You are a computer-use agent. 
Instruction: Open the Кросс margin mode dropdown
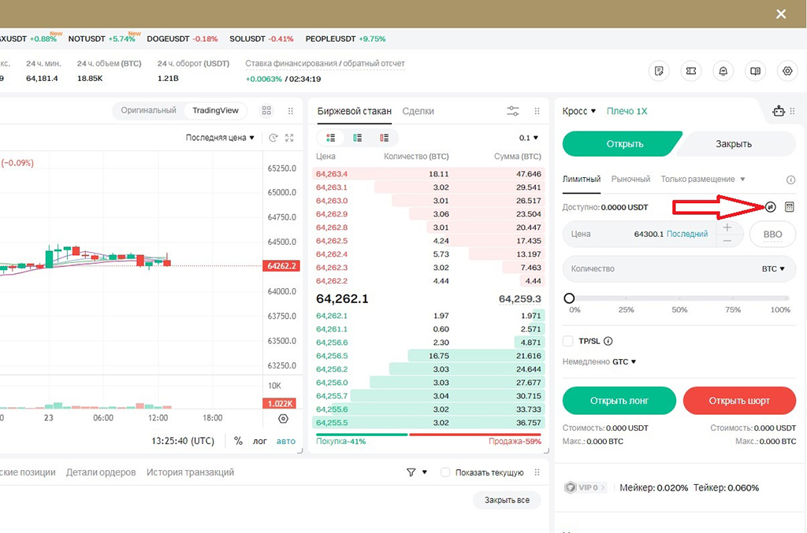(x=579, y=111)
